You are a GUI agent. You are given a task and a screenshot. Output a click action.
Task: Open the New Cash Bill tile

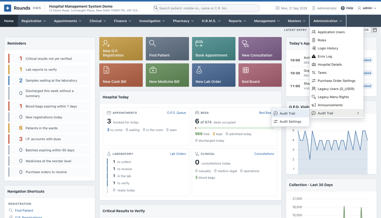(121, 75)
